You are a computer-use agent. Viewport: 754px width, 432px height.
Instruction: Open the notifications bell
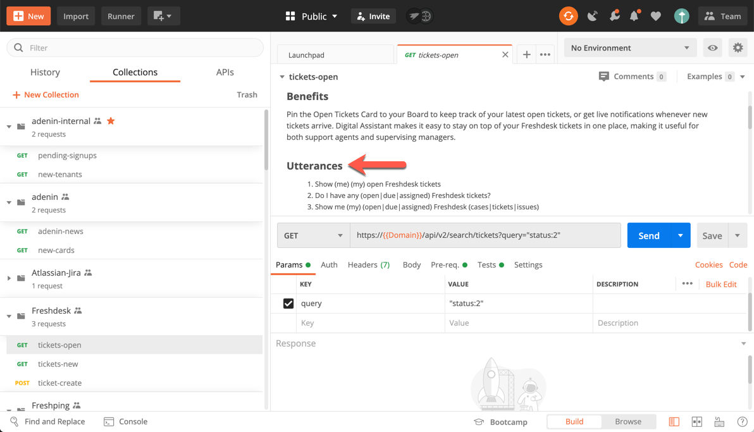[634, 16]
